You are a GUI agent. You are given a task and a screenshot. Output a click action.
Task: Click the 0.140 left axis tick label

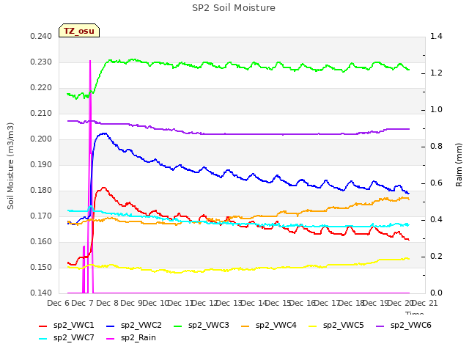(x=41, y=293)
